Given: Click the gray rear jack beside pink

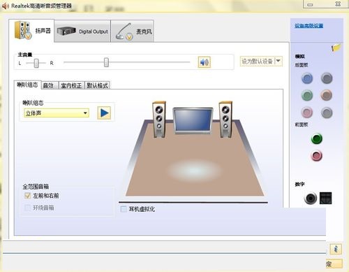Looking at the screenshot, I should 327,113.
